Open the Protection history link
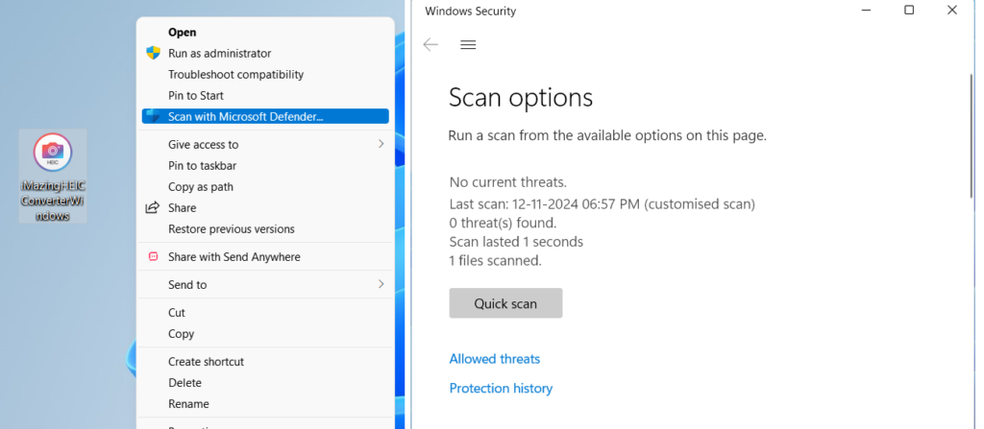 click(x=501, y=389)
